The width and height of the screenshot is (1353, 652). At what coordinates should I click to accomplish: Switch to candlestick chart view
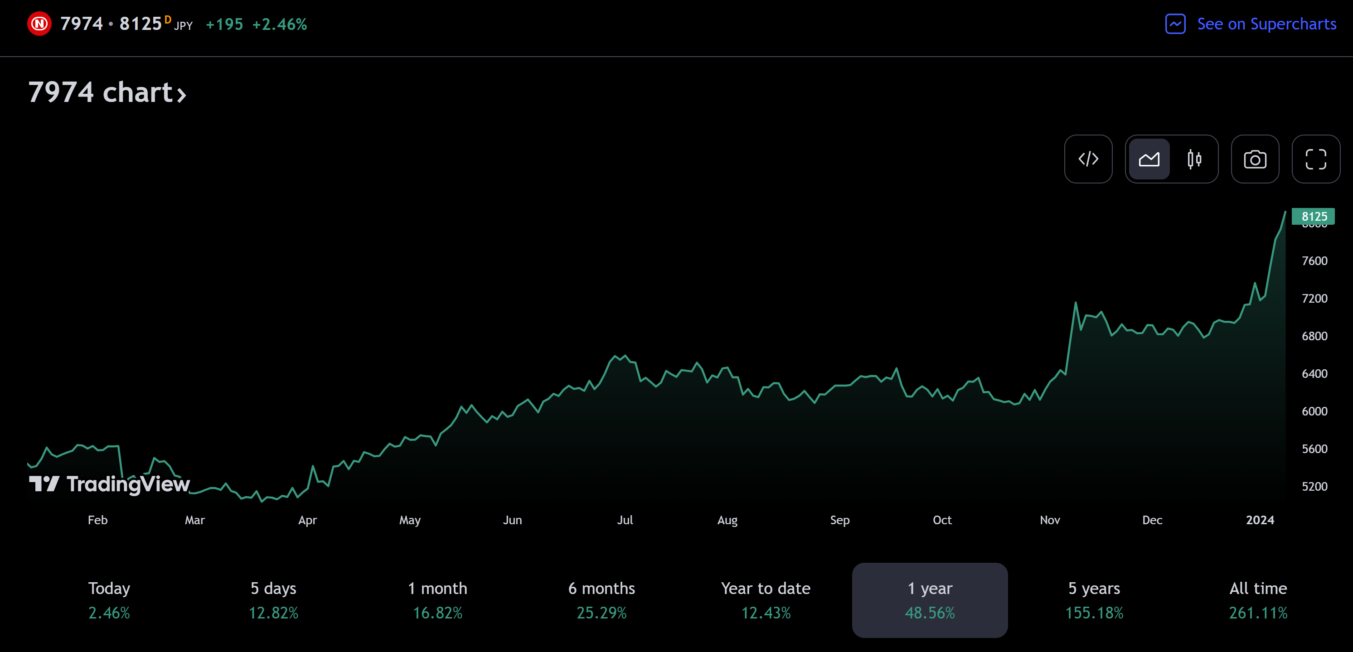[x=1194, y=159]
